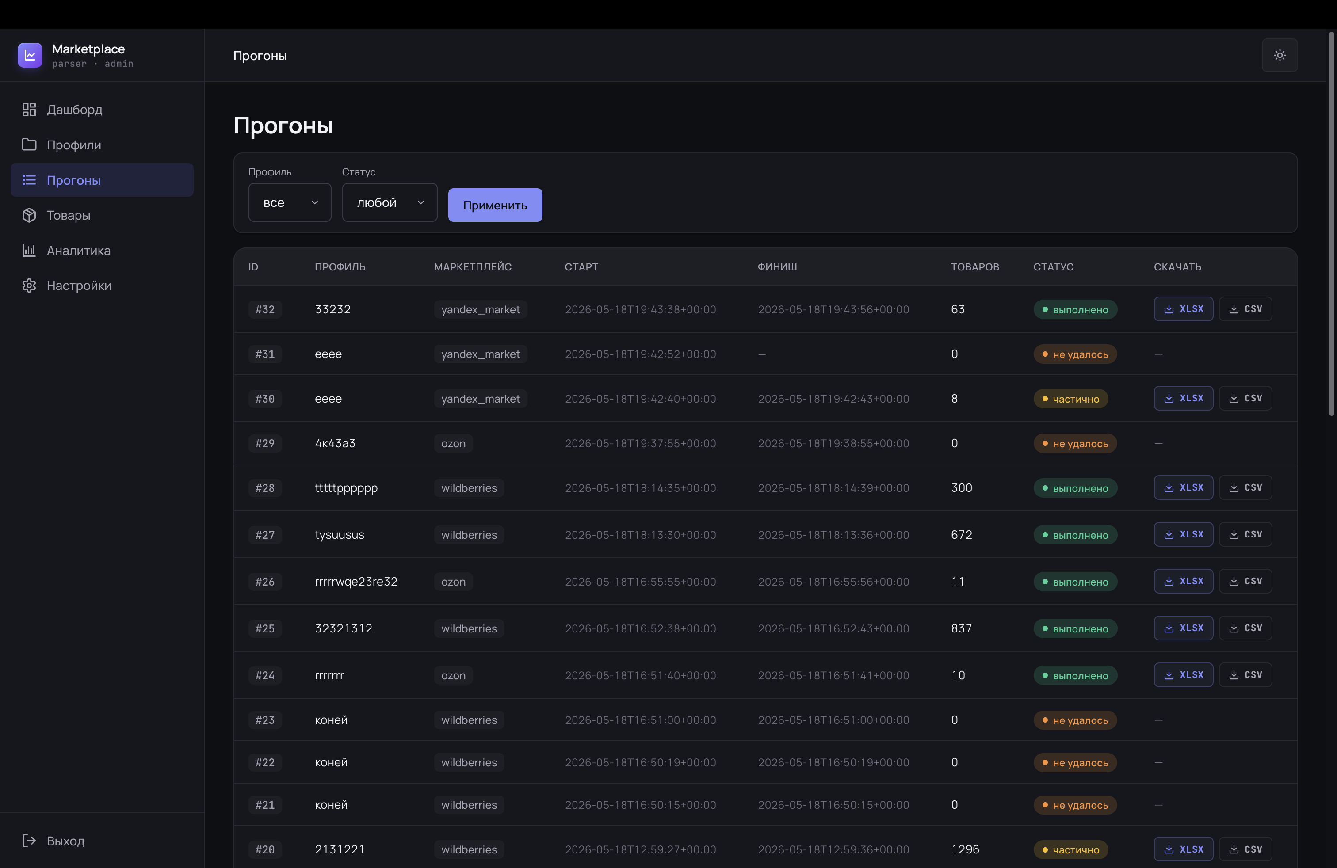Open the Настройки section

[102, 285]
